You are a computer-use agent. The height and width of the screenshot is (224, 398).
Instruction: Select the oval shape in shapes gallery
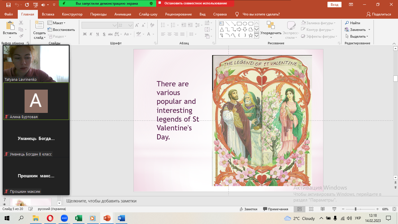245,24
